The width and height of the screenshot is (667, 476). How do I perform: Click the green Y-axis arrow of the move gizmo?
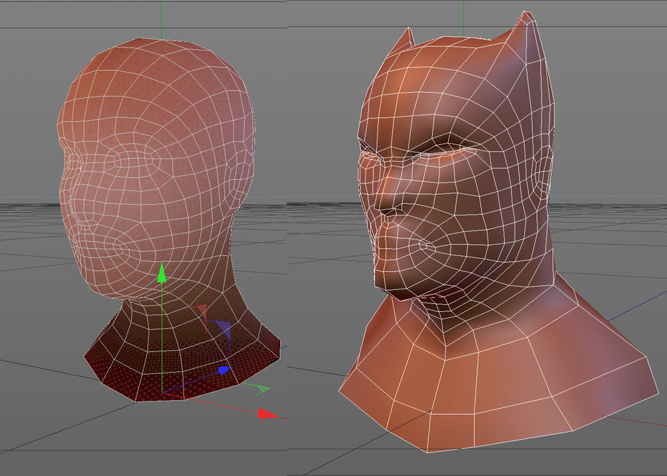161,273
